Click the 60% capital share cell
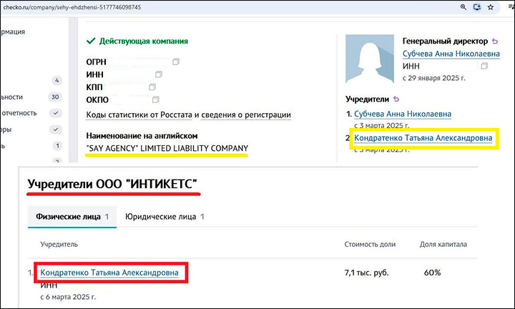The width and height of the screenshot is (515, 309). coord(432,273)
